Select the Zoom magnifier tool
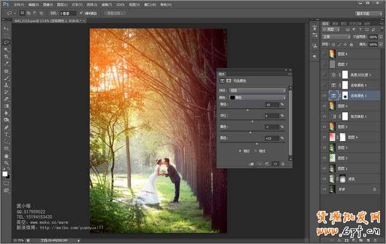 6,163
